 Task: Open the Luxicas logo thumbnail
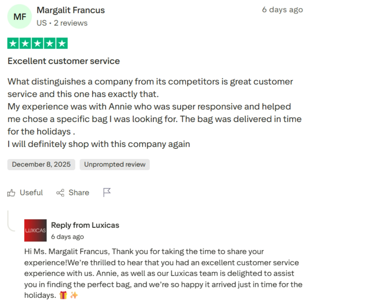(35, 230)
